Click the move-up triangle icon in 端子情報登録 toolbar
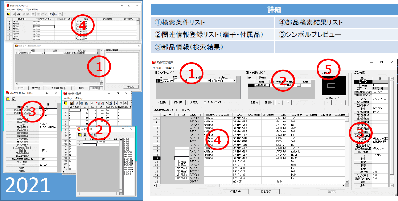The width and height of the screenshot is (398, 201). (x=125, y=103)
